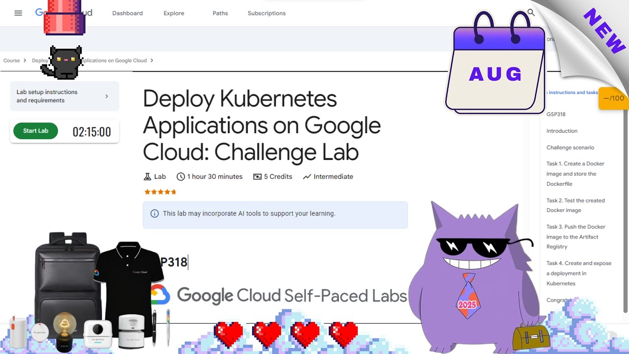
Task: Open the Subscriptions tab
Action: (x=266, y=13)
